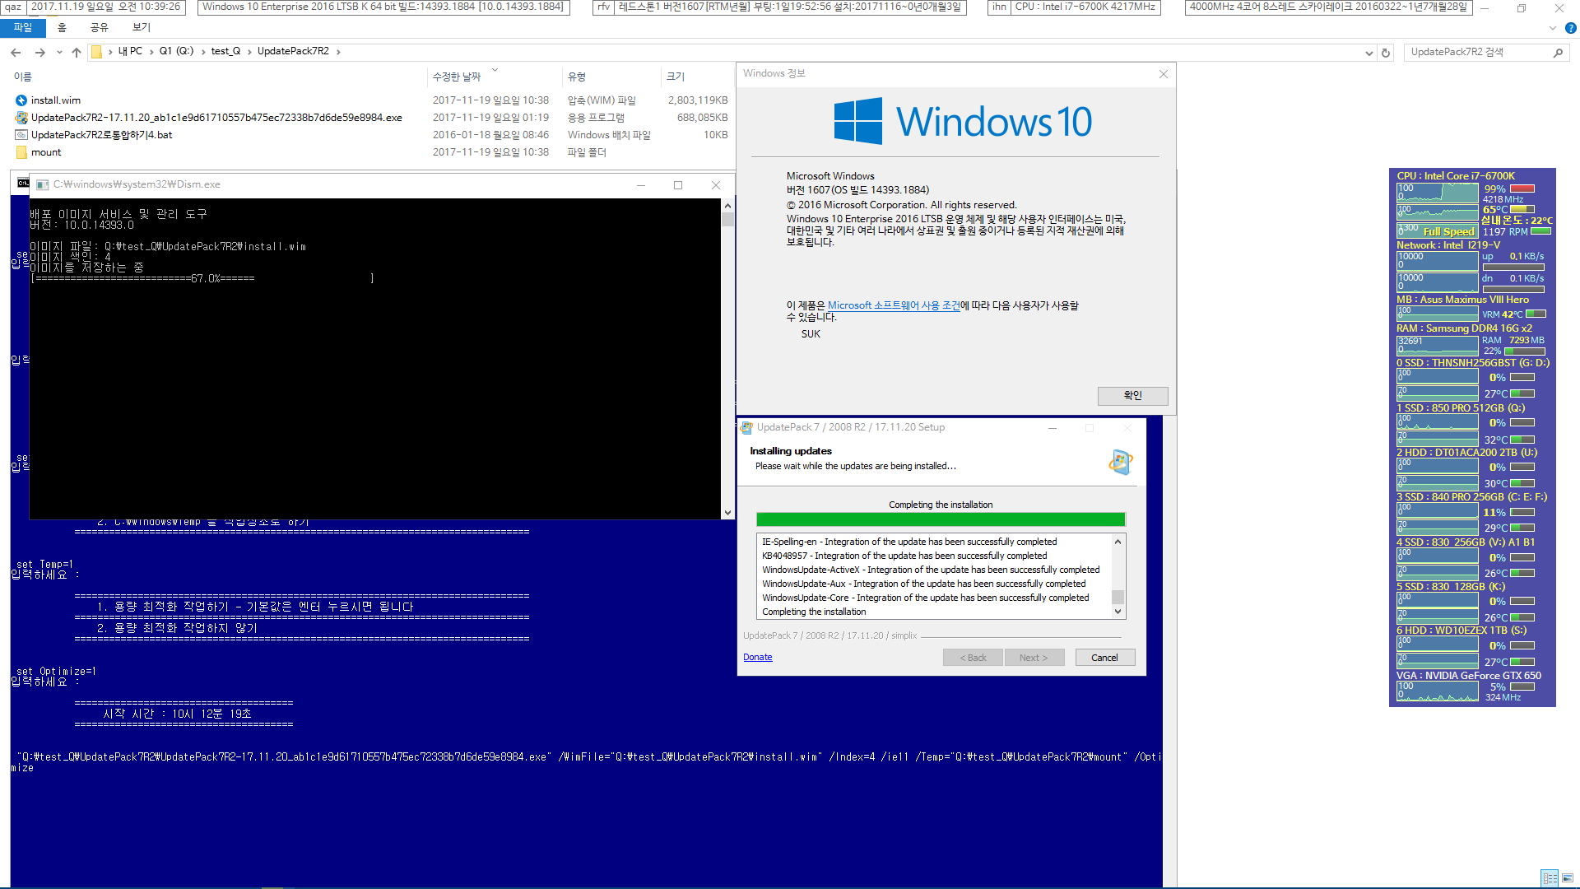Image resolution: width=1580 pixels, height=889 pixels.
Task: Click the UpdatePack7R2 executable file icon
Action: (x=21, y=116)
